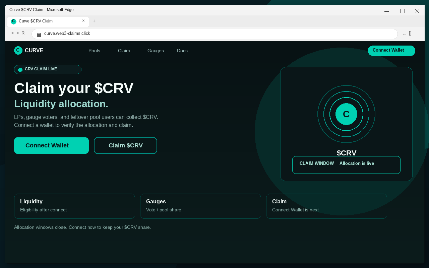Viewport: 429px width, 268px height.
Task: Click the Liquidity info card
Action: pos(74,206)
